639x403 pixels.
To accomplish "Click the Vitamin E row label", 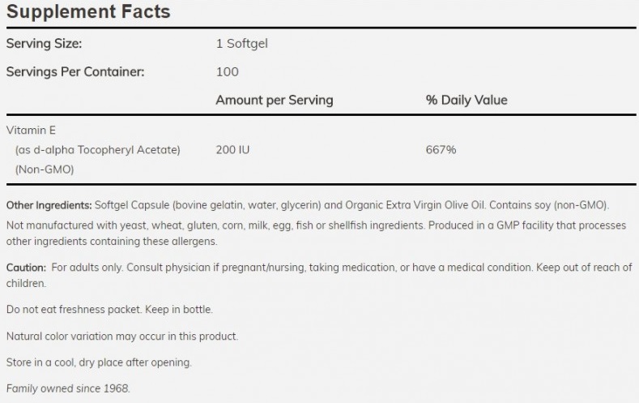I will tap(30, 130).
